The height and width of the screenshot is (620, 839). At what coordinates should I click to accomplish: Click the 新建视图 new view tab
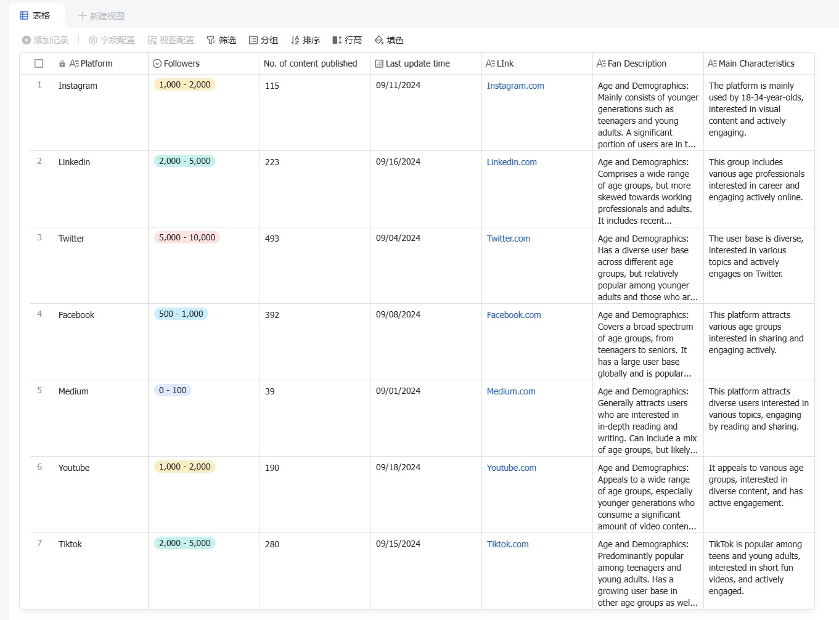click(x=101, y=16)
